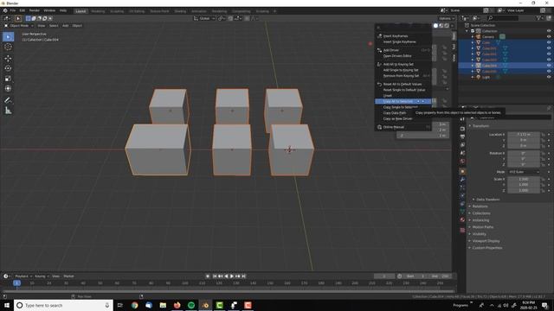
Task: Select the Select Box tool
Action: 8,36
